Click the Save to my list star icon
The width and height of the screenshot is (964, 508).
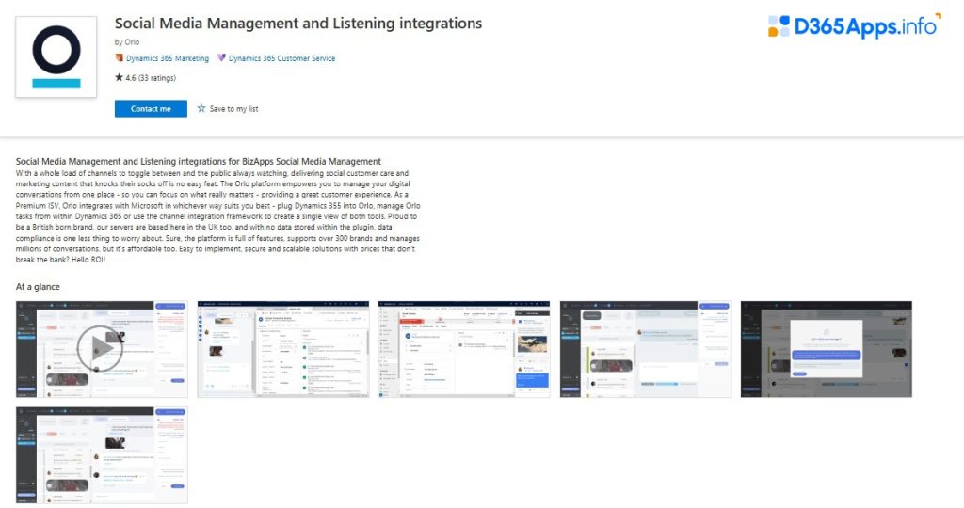[201, 108]
